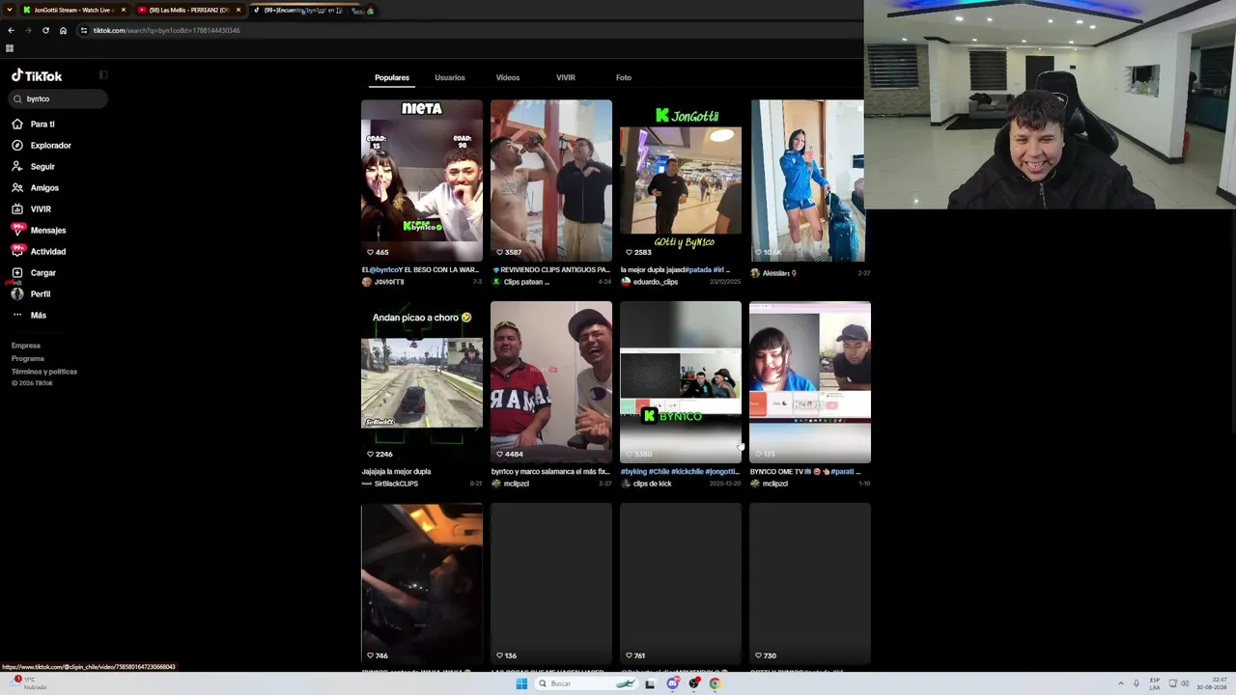Open Cargar to upload a video
1236x695 pixels.
tap(42, 273)
